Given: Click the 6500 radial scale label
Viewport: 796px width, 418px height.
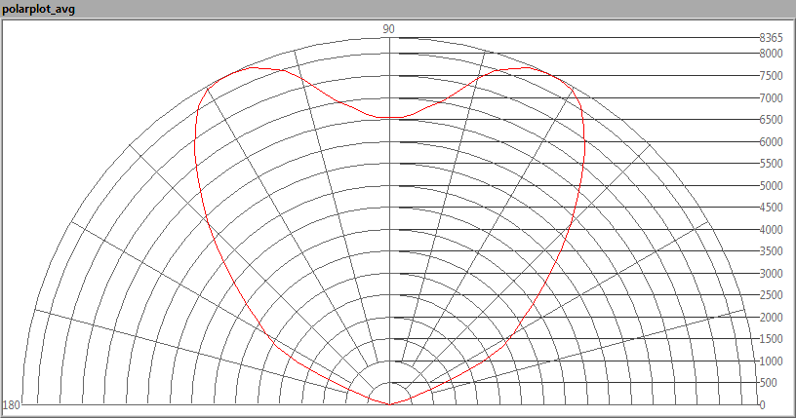Looking at the screenshot, I should (770, 120).
